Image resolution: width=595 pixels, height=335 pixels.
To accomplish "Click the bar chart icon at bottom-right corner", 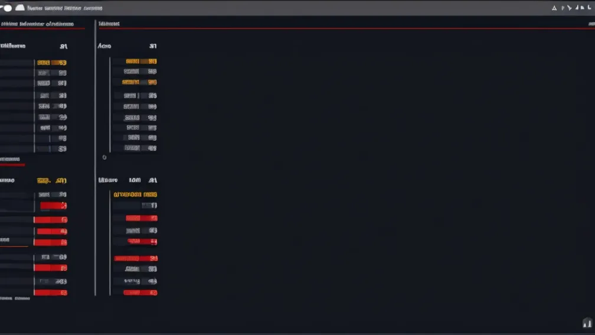I will click(x=587, y=323).
